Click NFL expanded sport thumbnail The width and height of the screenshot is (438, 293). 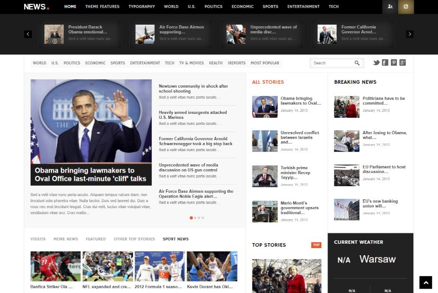click(x=107, y=266)
